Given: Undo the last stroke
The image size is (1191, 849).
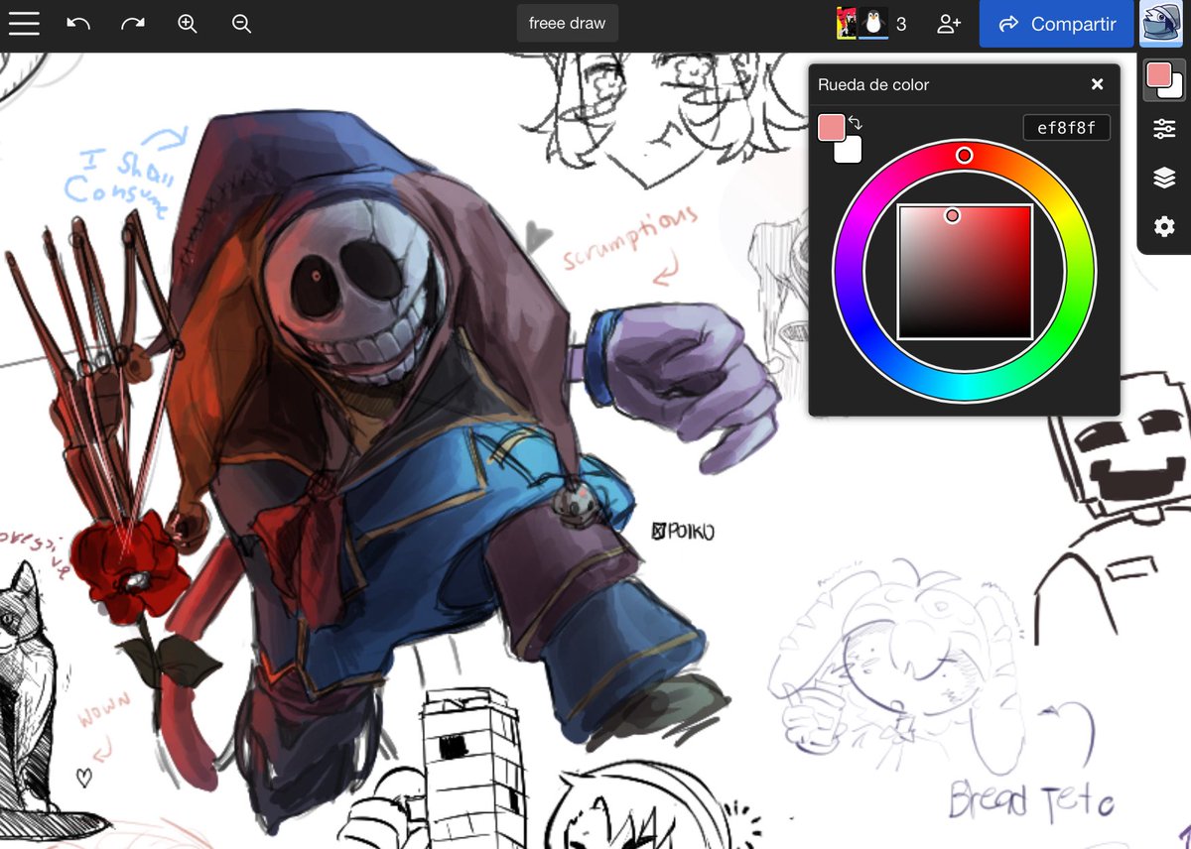Looking at the screenshot, I should point(78,24).
